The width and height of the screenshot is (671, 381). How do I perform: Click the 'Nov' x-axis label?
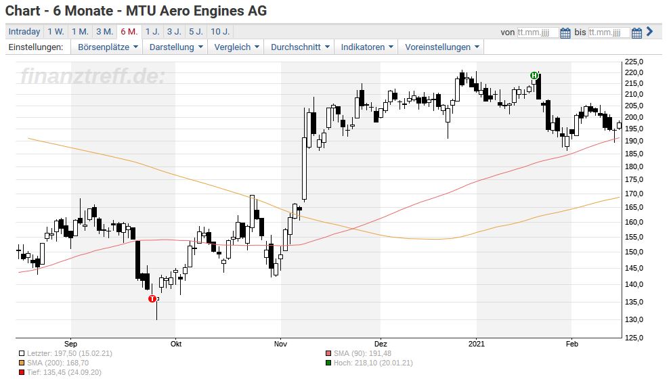281,344
